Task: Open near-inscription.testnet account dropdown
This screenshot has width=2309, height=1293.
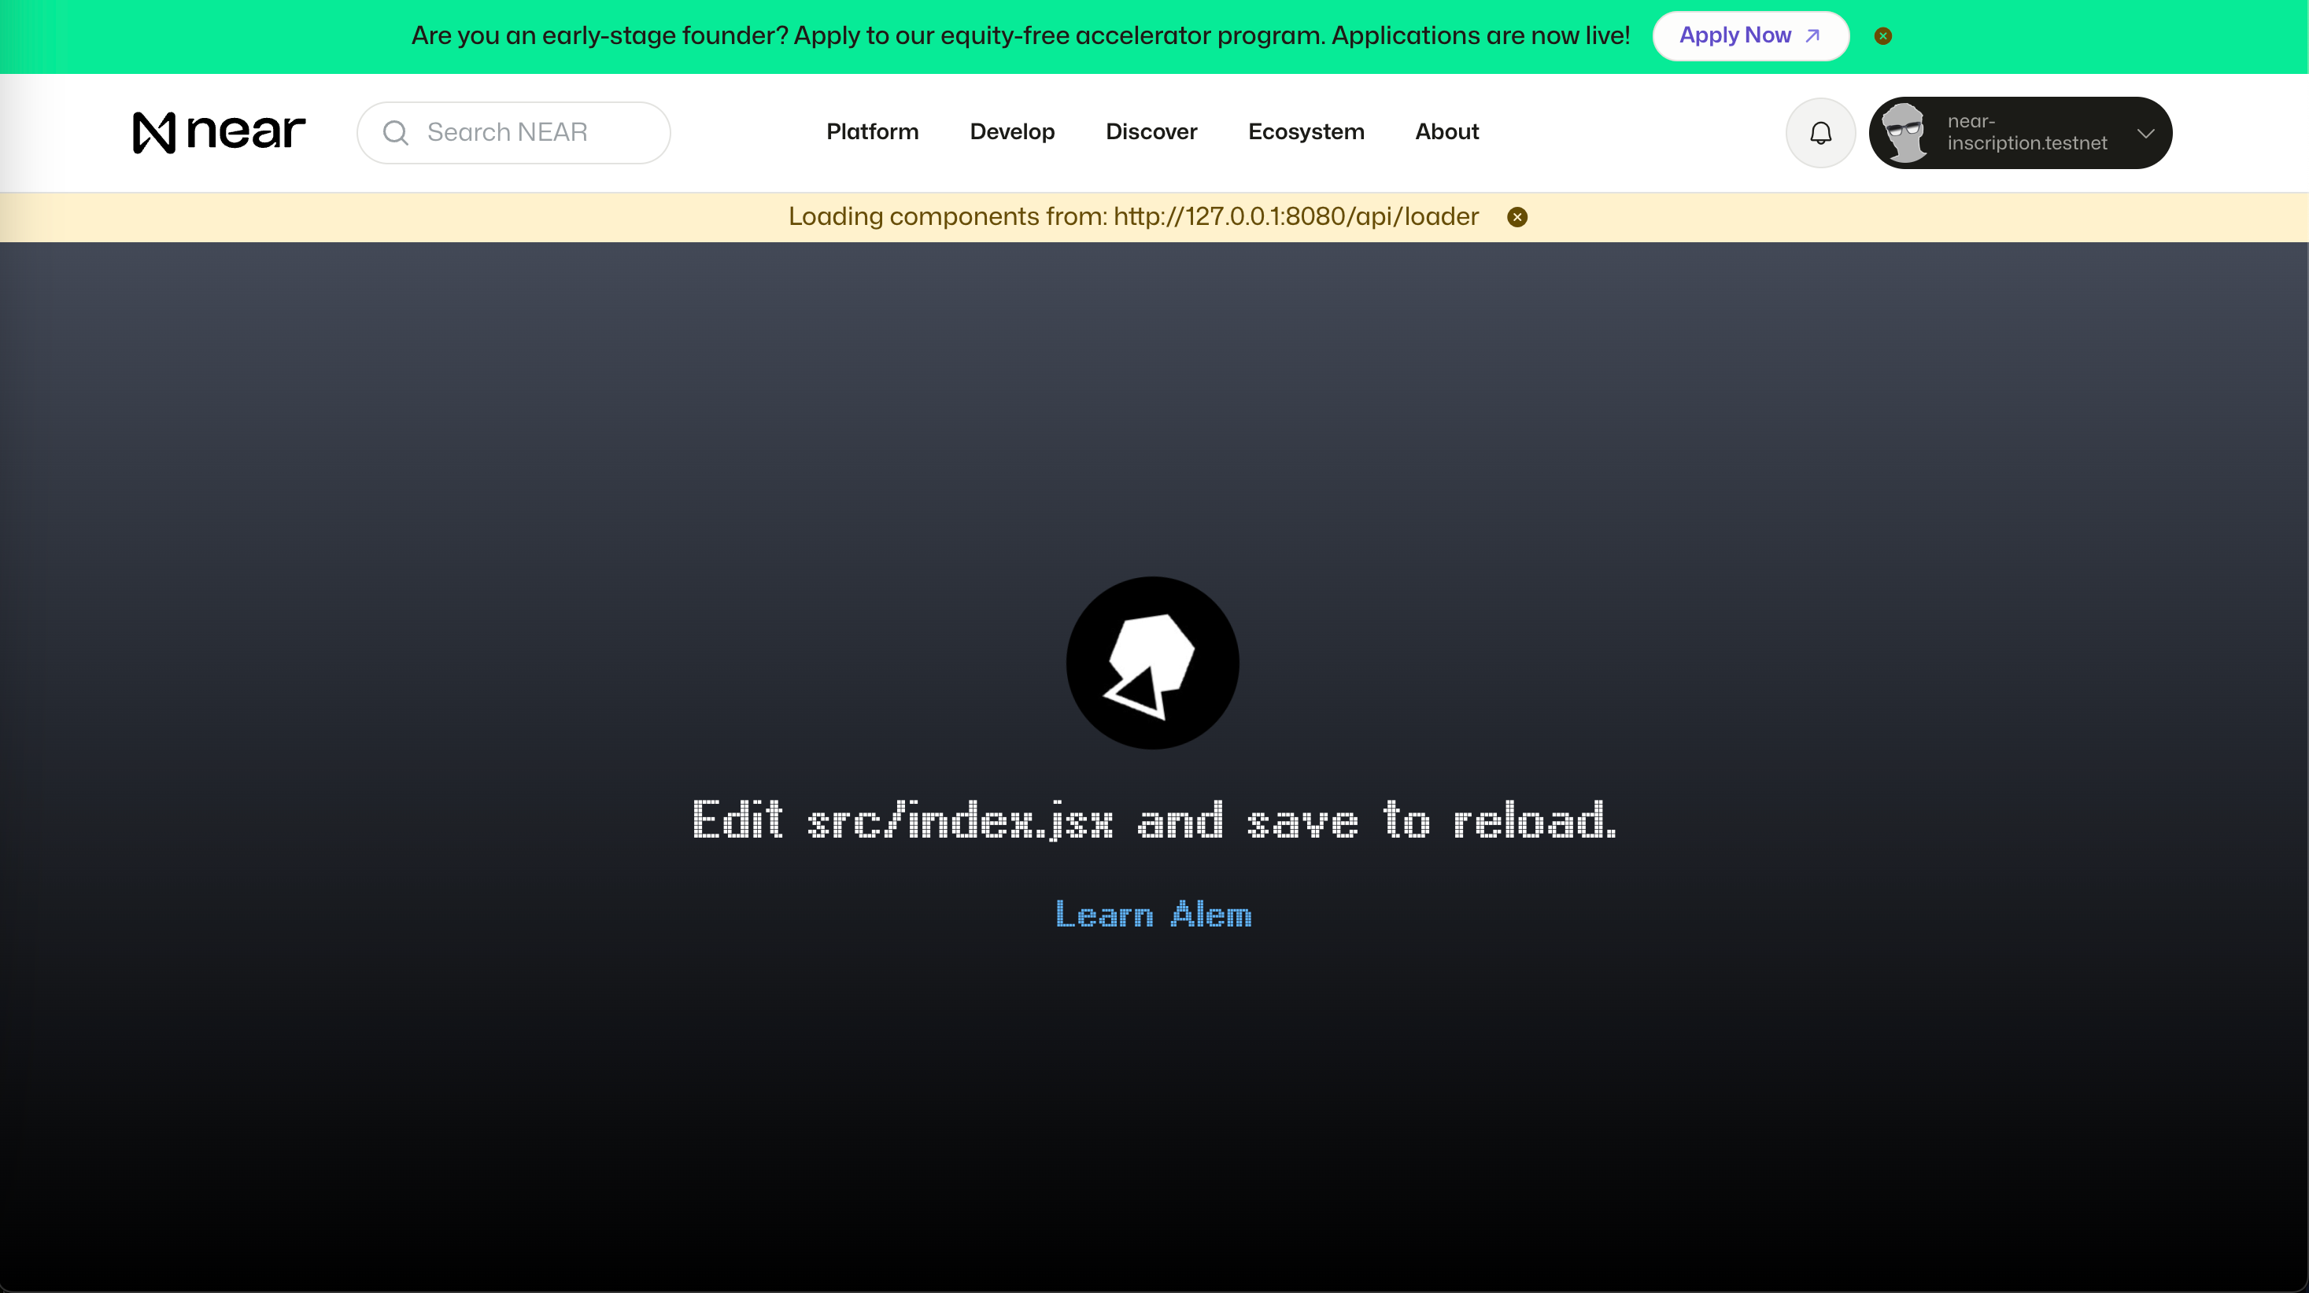Action: click(x=2026, y=133)
